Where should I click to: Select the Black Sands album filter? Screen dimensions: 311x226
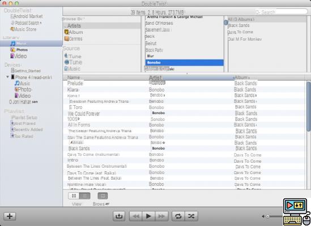click(238, 25)
